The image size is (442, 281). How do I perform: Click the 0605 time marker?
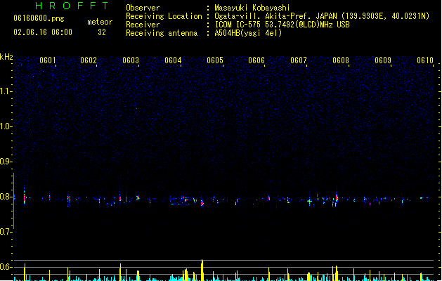pos(215,60)
